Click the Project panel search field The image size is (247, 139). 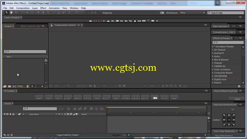pyautogui.click(x=25, y=52)
